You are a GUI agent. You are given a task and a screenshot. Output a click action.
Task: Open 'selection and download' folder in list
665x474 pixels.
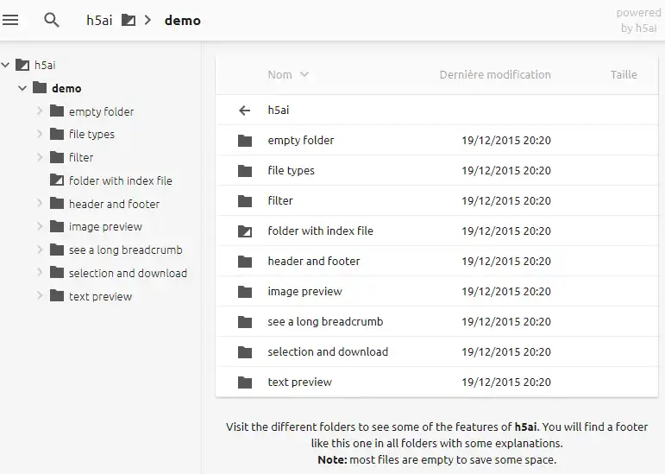[x=328, y=352]
